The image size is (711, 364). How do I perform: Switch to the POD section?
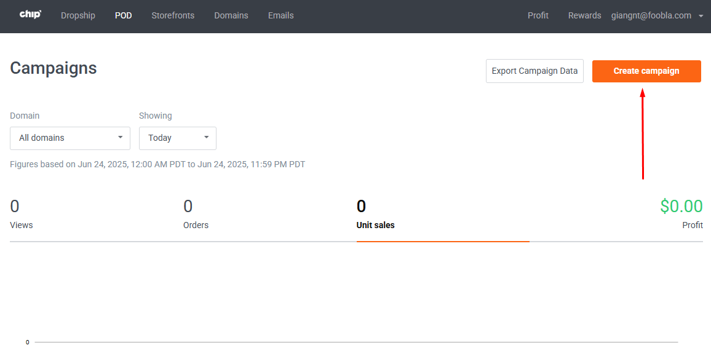coord(124,15)
